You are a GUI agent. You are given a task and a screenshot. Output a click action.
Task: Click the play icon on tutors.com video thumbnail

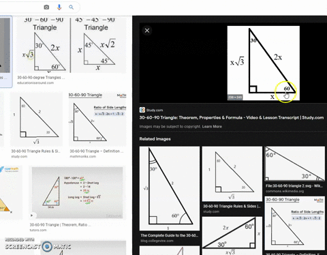coord(32,215)
